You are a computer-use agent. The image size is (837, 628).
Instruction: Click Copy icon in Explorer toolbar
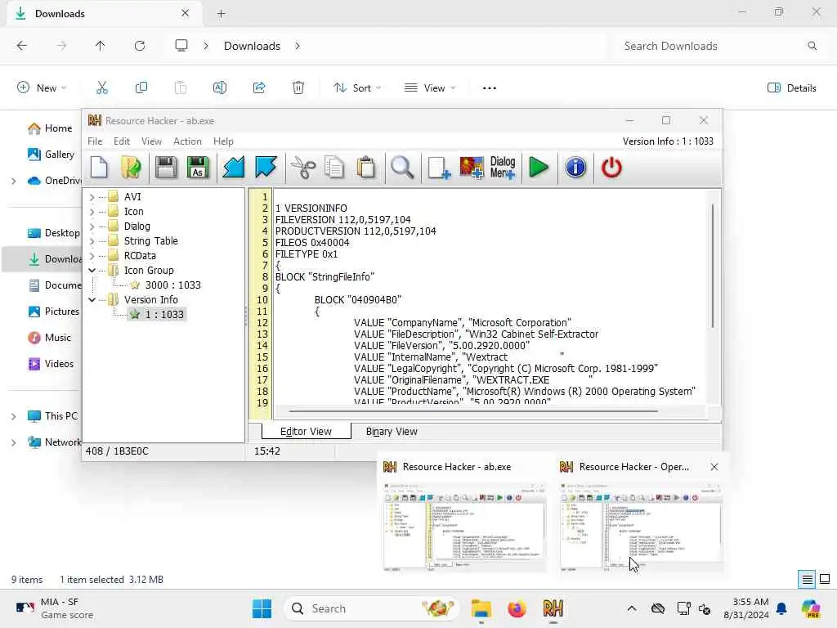141,87
